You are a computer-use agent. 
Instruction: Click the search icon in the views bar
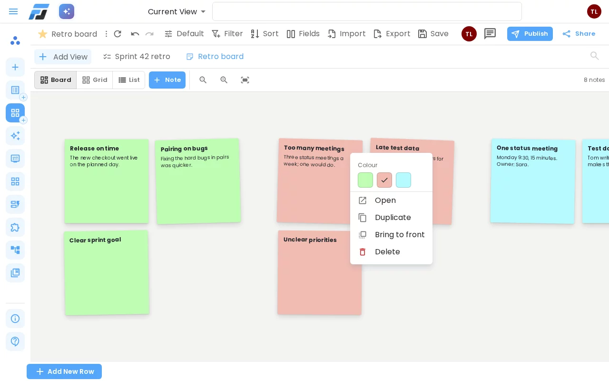(x=595, y=56)
